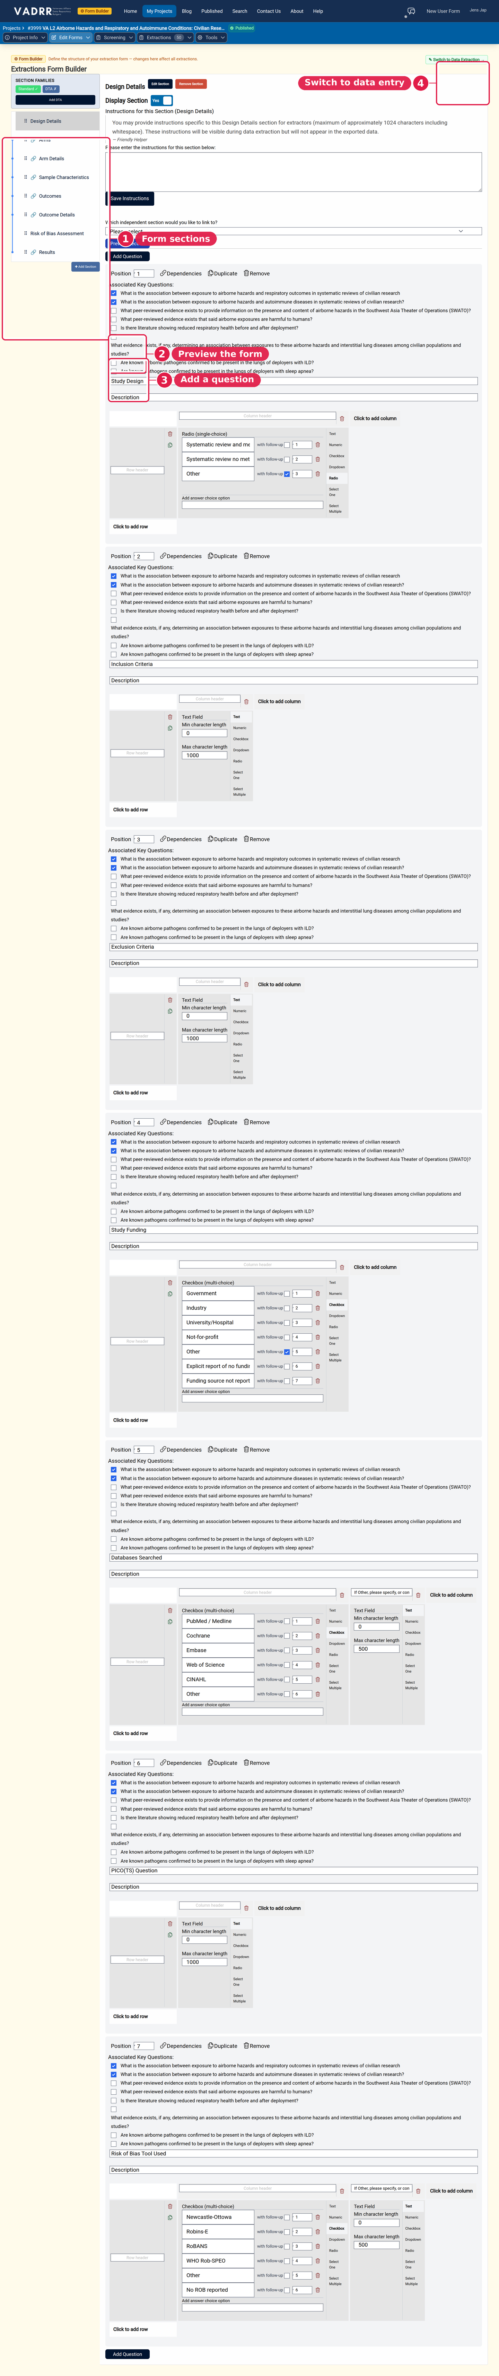
Task: Click Save Instructions button
Action: pos(130,198)
